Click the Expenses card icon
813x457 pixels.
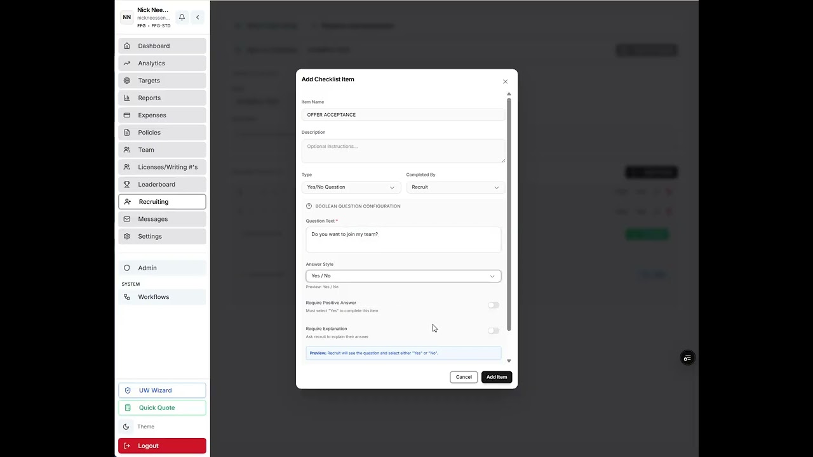coord(127,115)
